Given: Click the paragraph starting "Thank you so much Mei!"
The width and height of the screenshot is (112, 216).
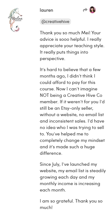Looking at the screenshot, I should [x=73, y=46].
